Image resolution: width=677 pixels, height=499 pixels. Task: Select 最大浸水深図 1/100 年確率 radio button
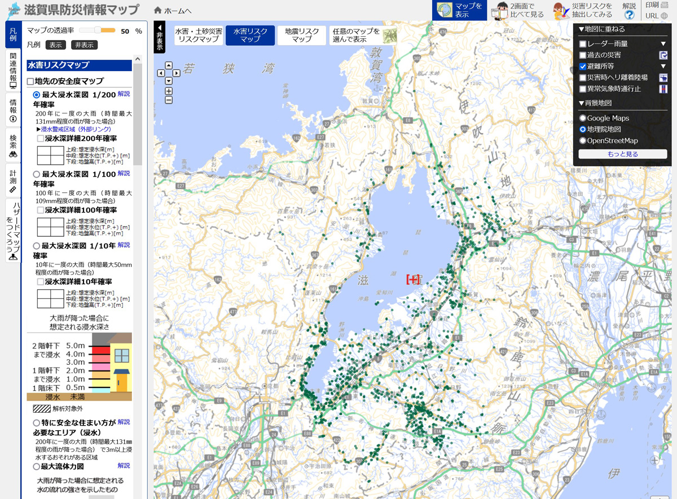click(x=37, y=174)
